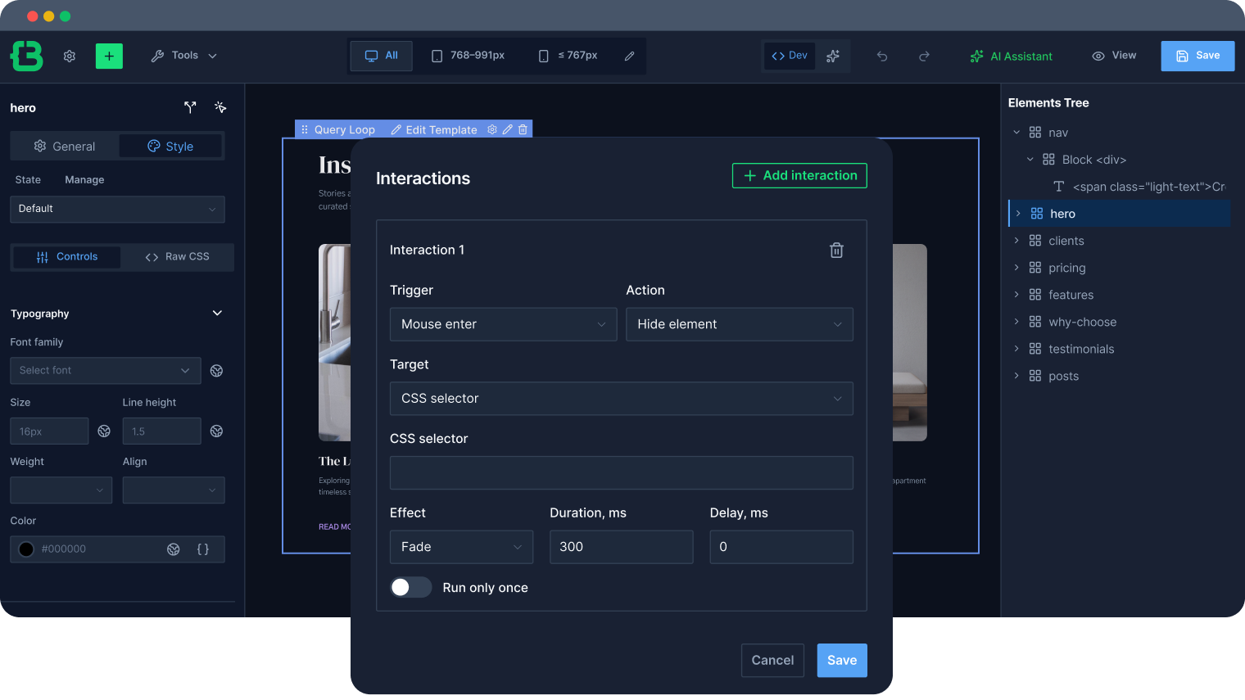Switch to the General tab

65,146
